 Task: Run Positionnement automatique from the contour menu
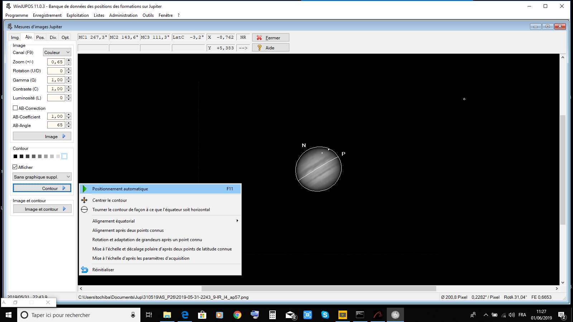(160, 189)
